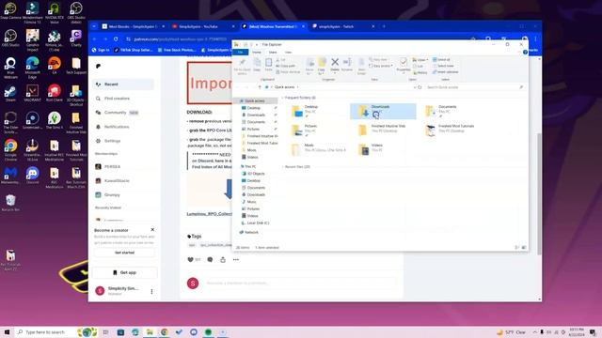Click the Patreon logo in sidebar
The image size is (602, 338).
coord(98,67)
